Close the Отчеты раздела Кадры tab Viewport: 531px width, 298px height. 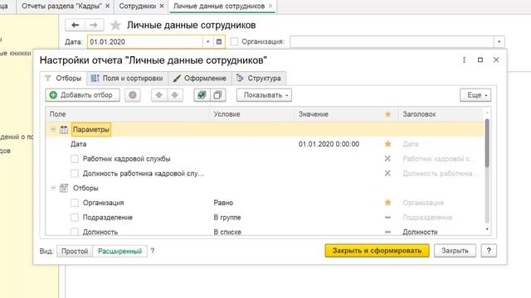pyautogui.click(x=107, y=6)
